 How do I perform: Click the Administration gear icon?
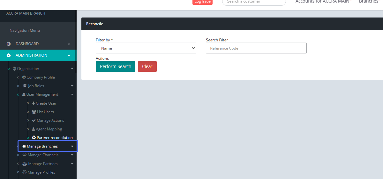tap(9, 55)
